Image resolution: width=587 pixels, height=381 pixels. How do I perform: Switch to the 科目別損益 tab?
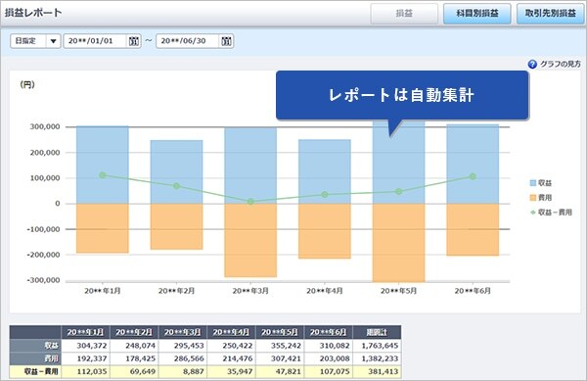[477, 14]
